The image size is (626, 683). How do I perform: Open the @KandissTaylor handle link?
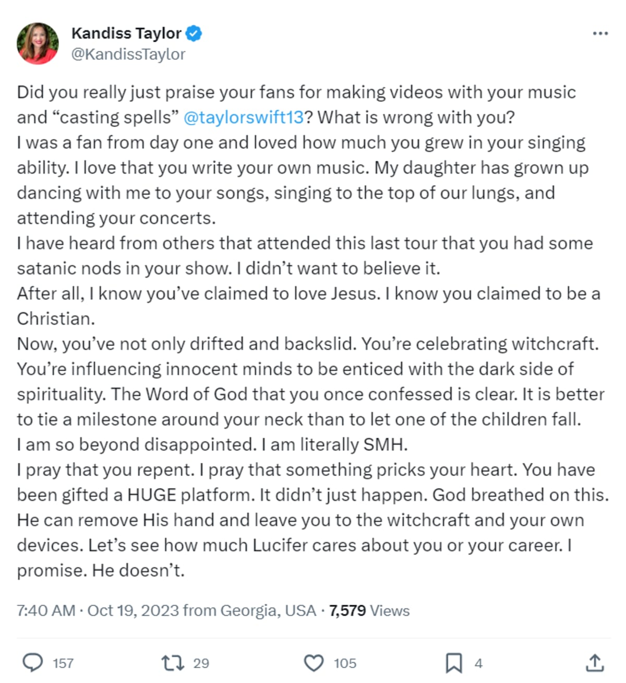point(128,54)
